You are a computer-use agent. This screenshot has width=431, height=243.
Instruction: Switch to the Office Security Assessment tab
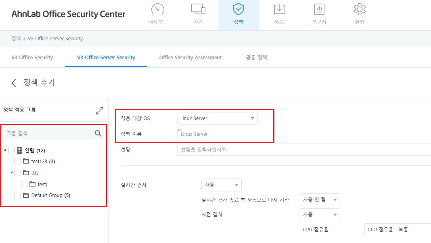(190, 57)
